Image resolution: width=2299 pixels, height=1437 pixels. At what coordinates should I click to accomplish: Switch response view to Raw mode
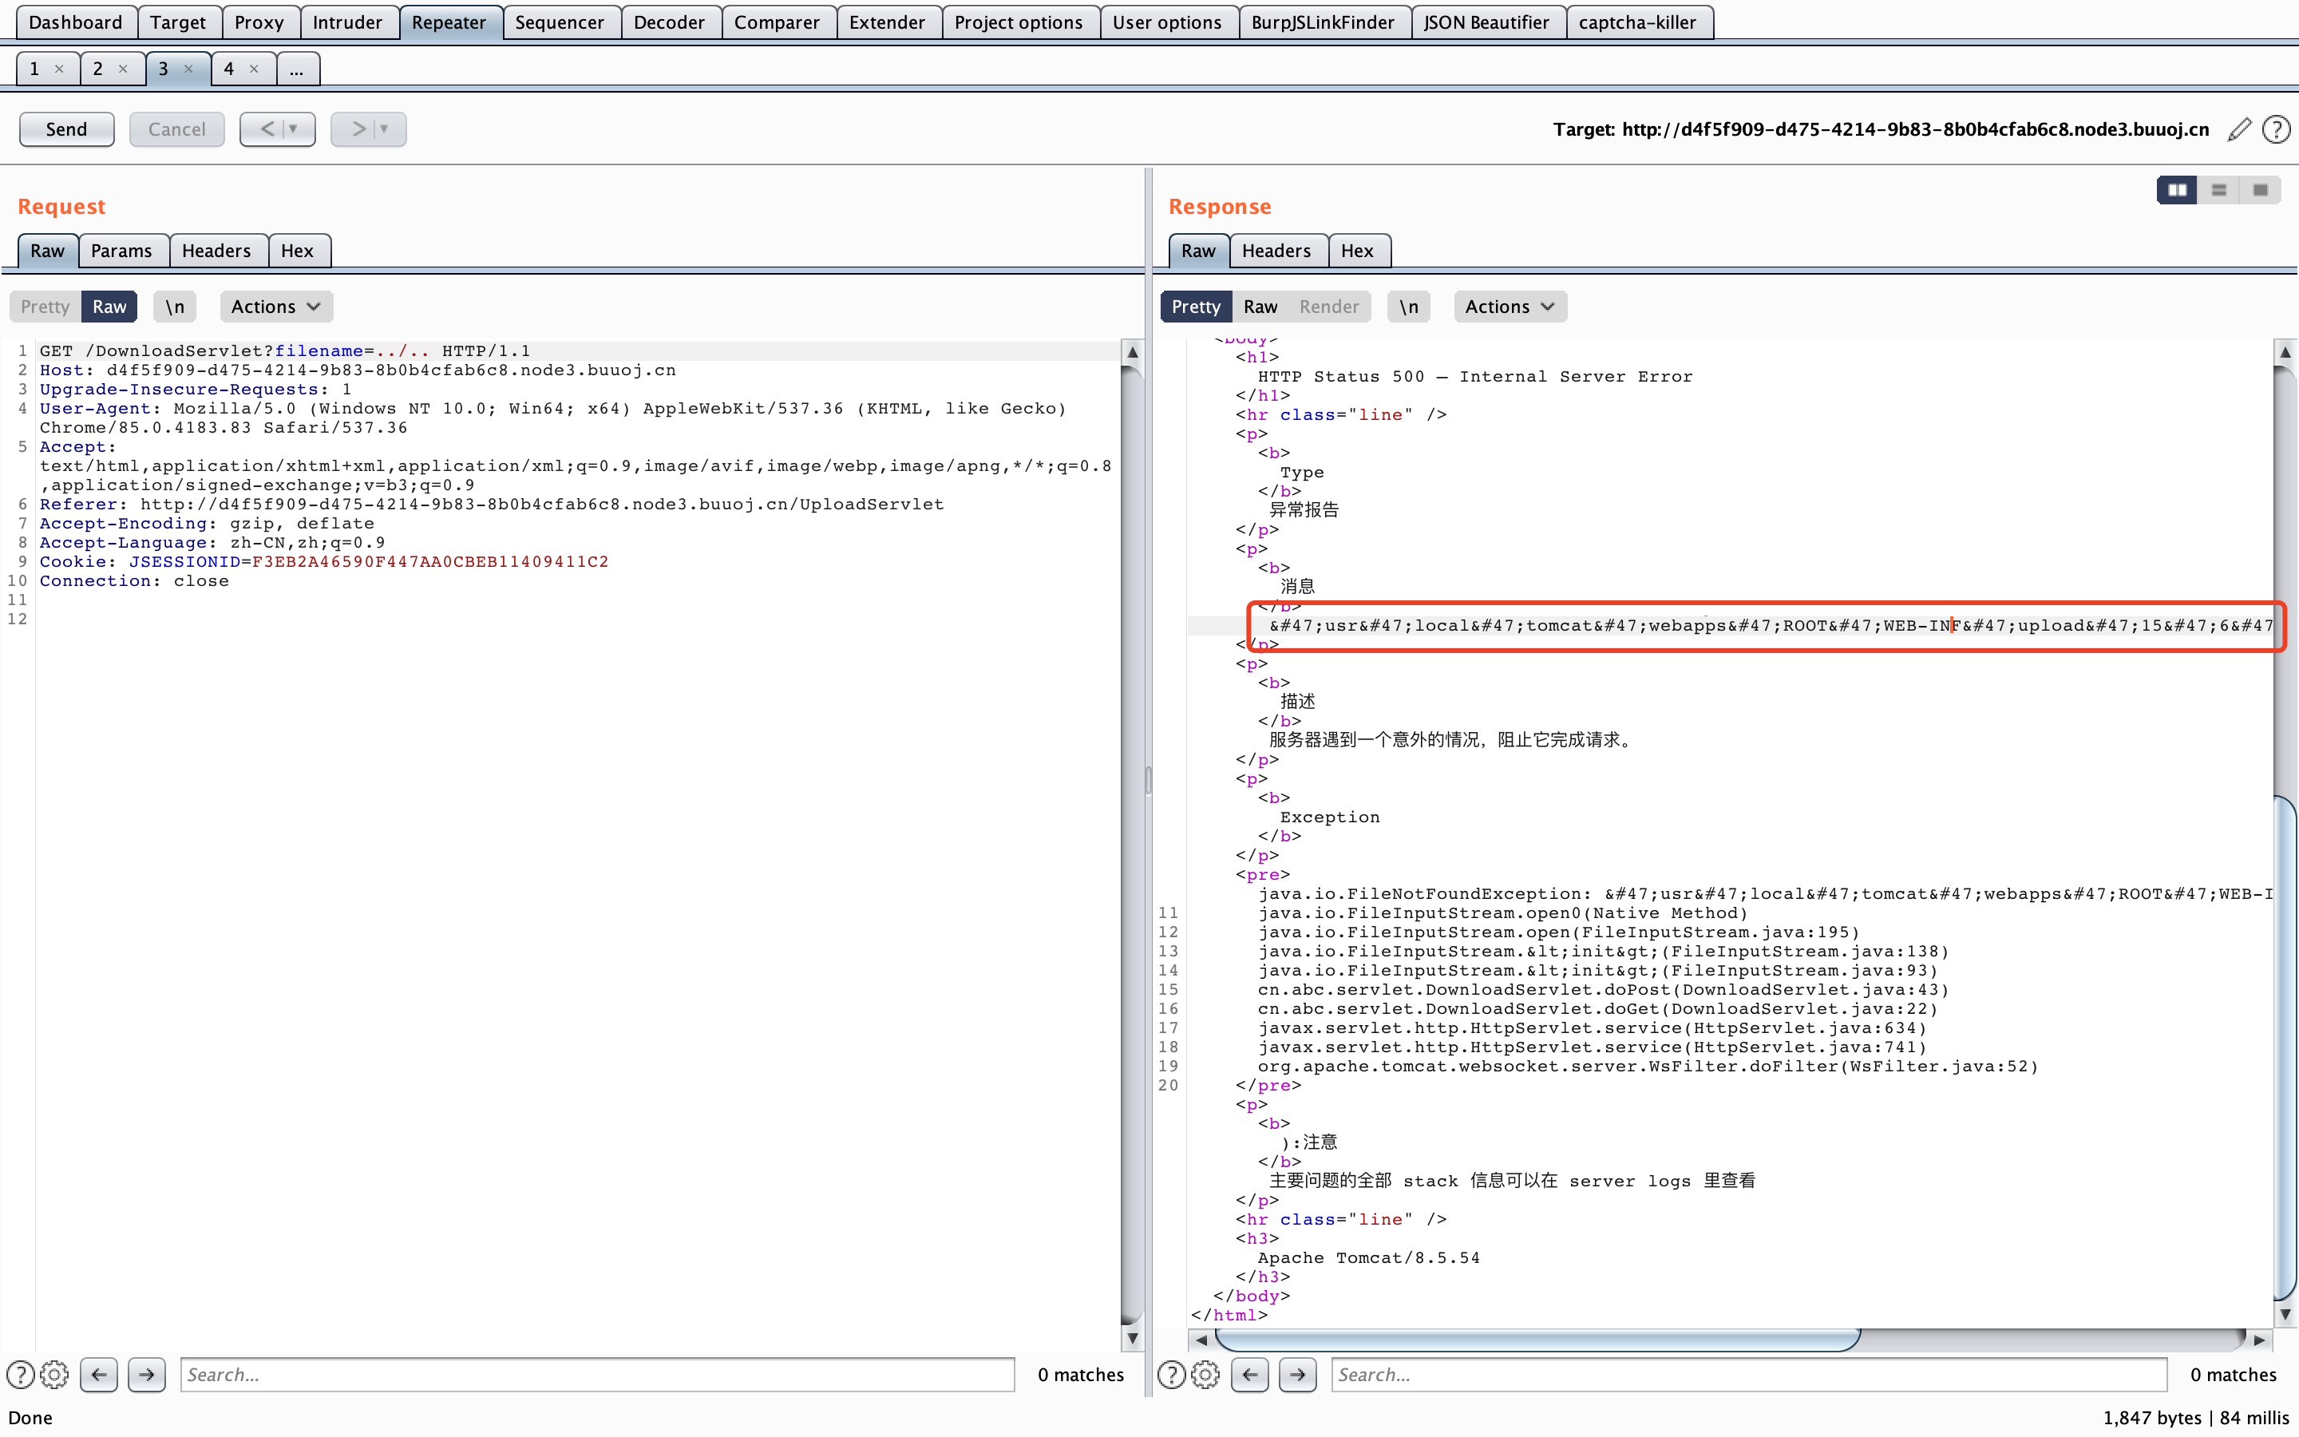pos(1260,306)
